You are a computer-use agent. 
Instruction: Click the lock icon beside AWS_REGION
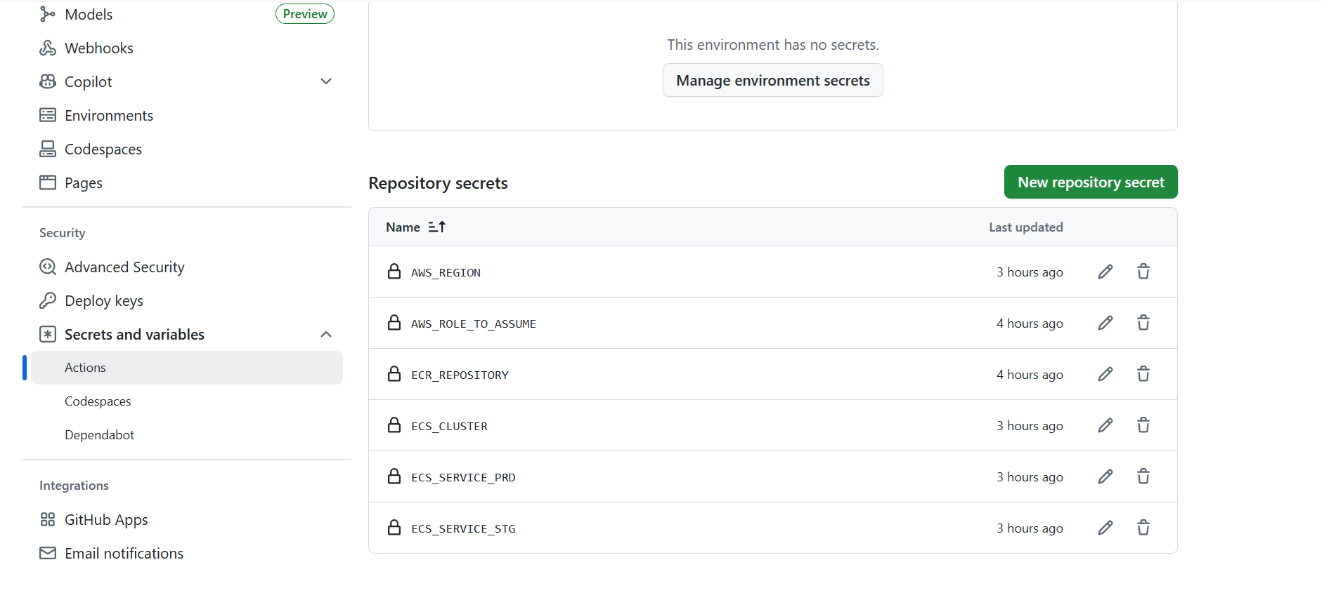coord(394,272)
